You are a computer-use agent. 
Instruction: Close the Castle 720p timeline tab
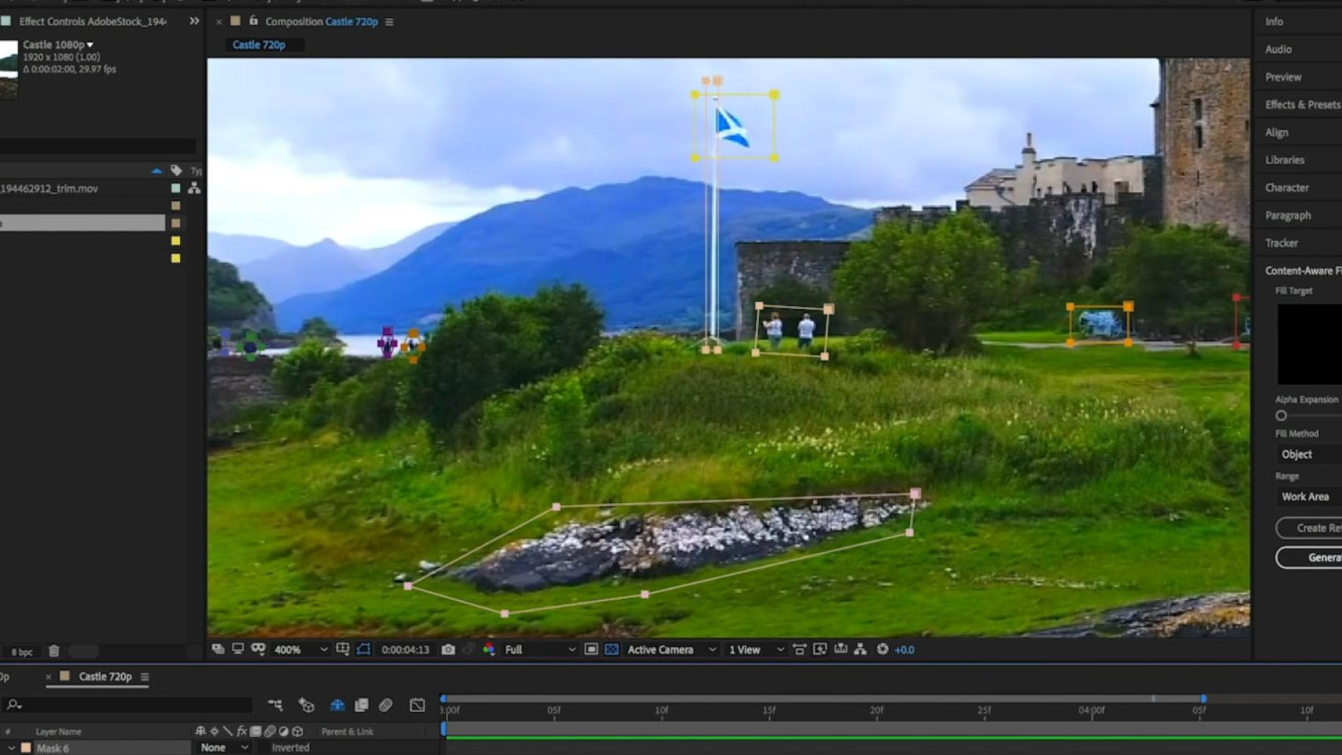point(48,676)
